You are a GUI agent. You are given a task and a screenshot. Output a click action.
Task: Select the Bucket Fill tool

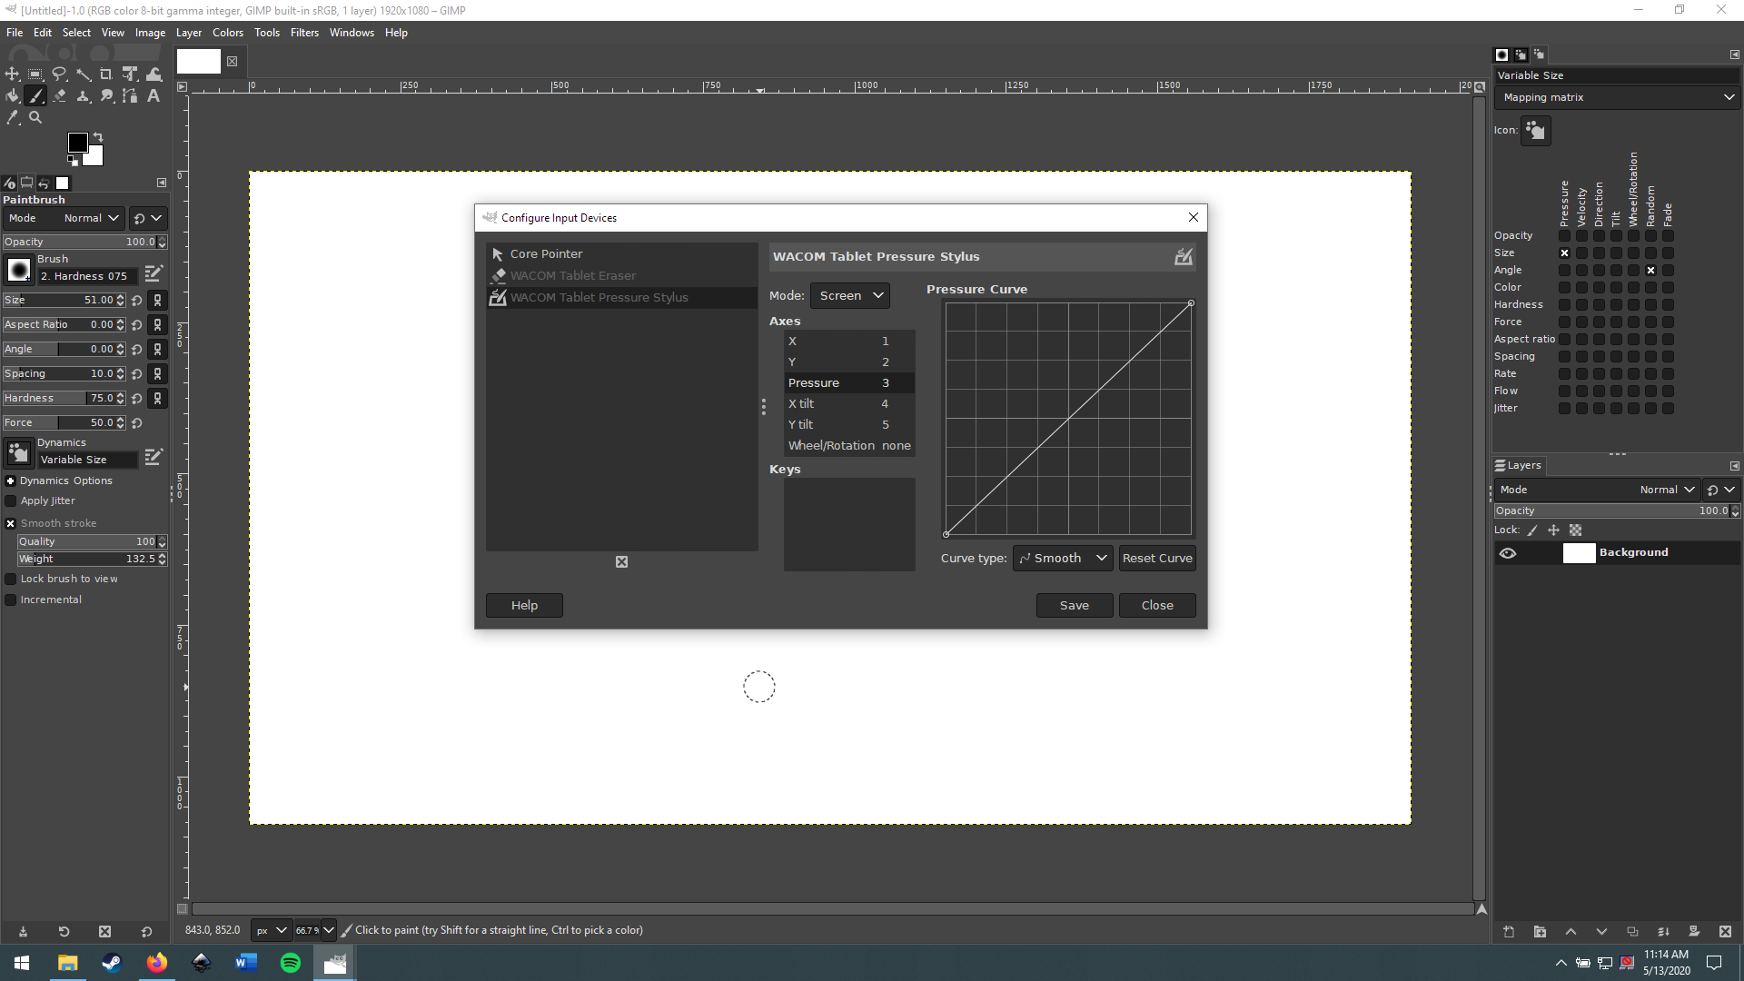coord(12,95)
